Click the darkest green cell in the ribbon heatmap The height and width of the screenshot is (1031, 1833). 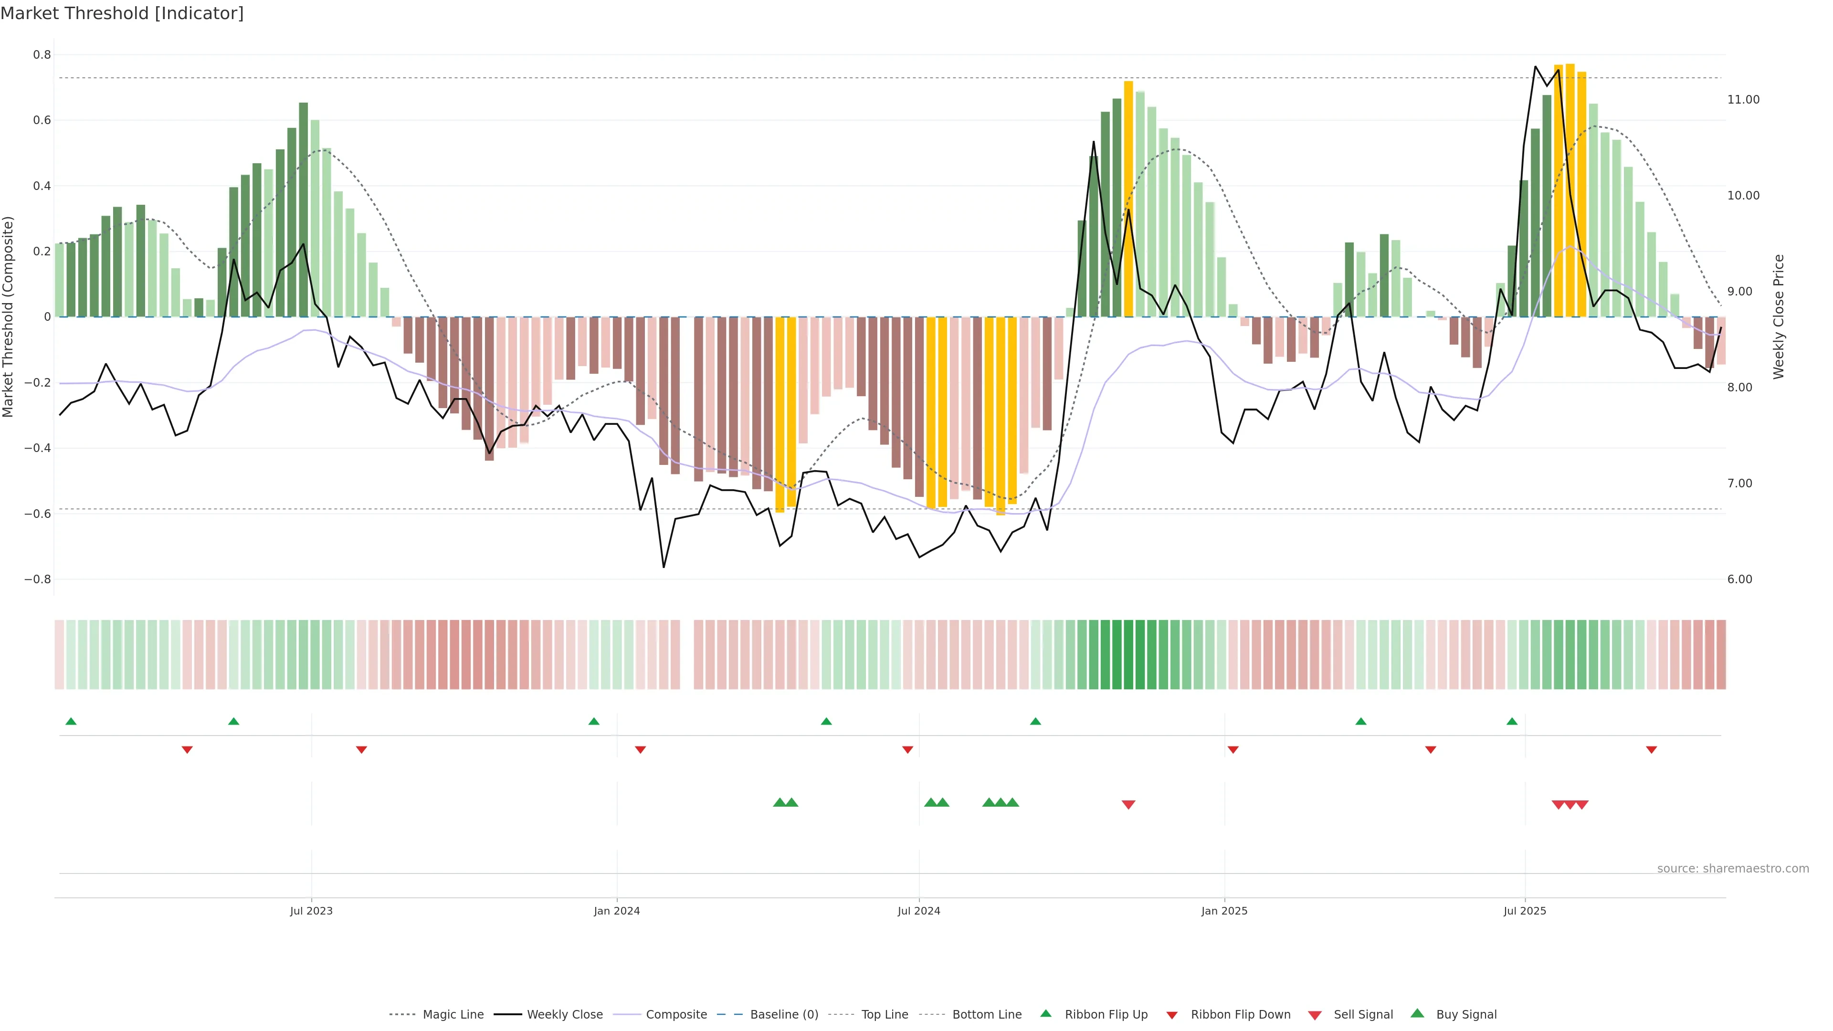pyautogui.click(x=1128, y=654)
